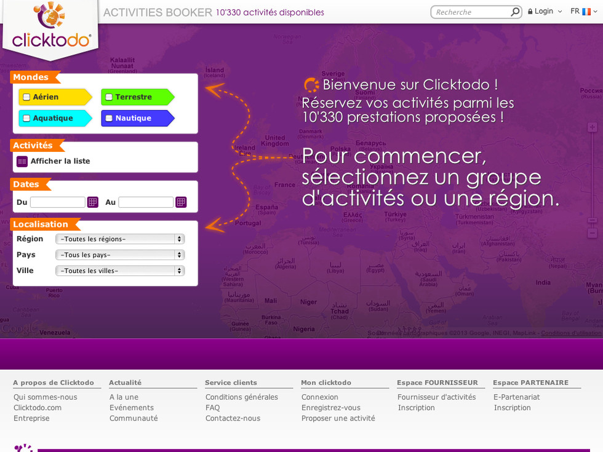Open the Région dropdown

[120, 239]
